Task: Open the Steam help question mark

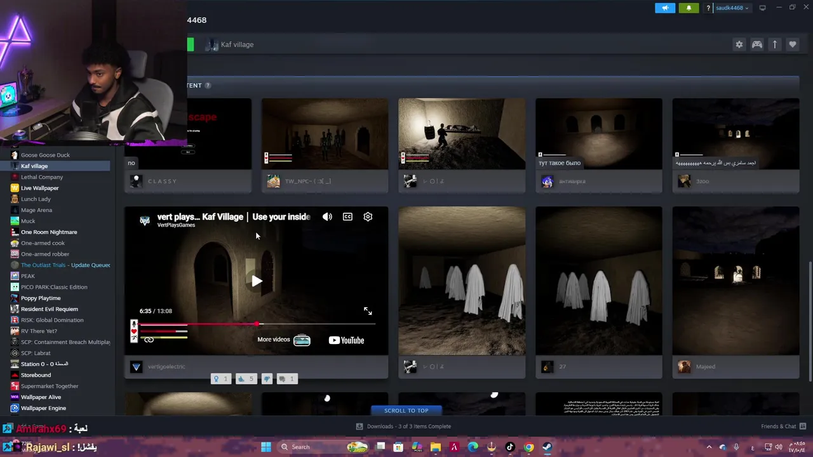Action: 708,8
